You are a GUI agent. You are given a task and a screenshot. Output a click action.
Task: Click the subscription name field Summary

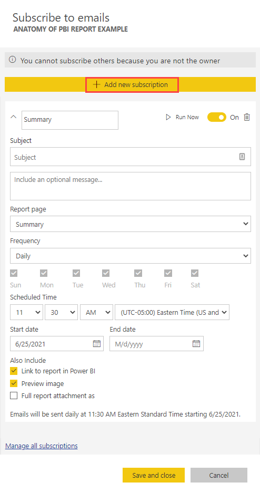[70, 120]
